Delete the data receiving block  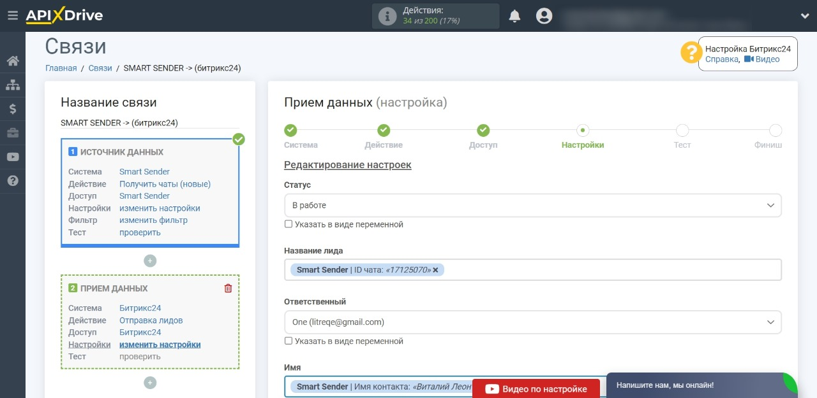pos(228,288)
